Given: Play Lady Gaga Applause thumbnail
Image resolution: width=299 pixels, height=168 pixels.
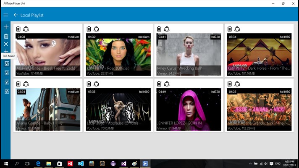Looking at the screenshot, I should (118, 110).
